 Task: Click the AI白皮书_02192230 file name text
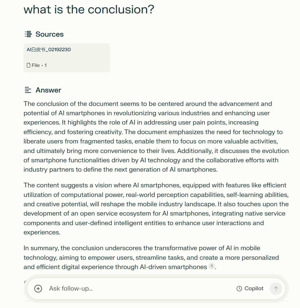49,49
